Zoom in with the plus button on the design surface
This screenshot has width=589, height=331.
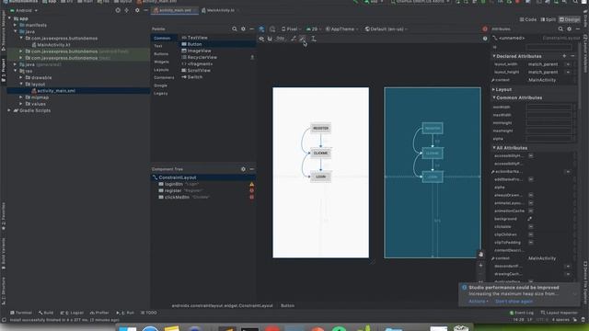coord(480,266)
